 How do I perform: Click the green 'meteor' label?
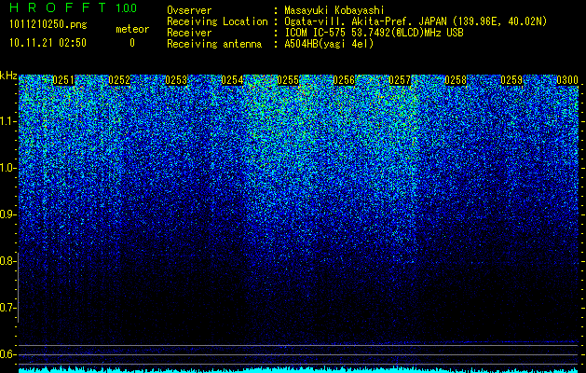pyautogui.click(x=132, y=29)
